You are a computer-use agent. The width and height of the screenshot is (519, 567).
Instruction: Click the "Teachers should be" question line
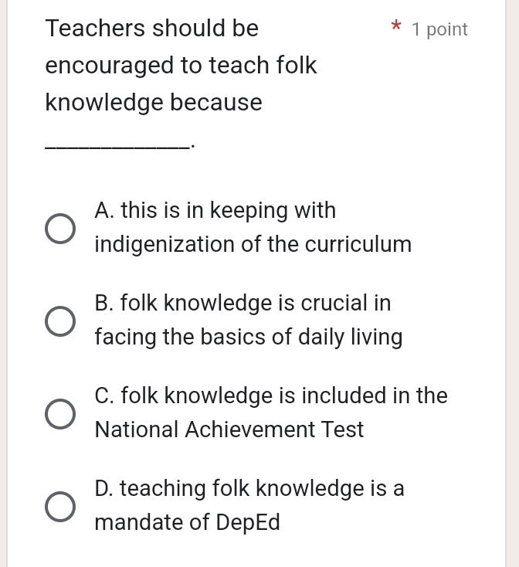click(x=152, y=29)
